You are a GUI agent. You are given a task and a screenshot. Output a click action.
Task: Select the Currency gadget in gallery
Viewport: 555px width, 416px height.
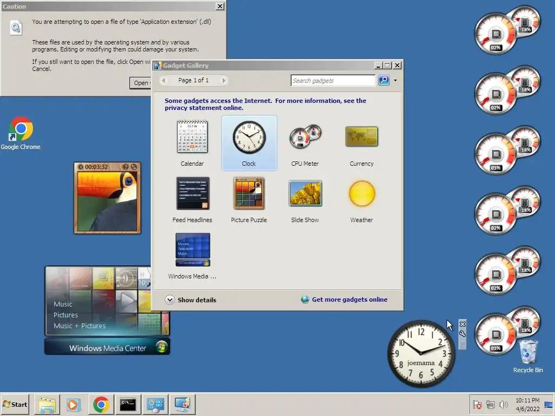point(362,143)
